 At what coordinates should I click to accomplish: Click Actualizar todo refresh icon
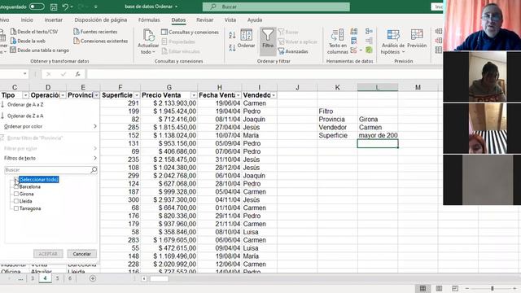148,35
